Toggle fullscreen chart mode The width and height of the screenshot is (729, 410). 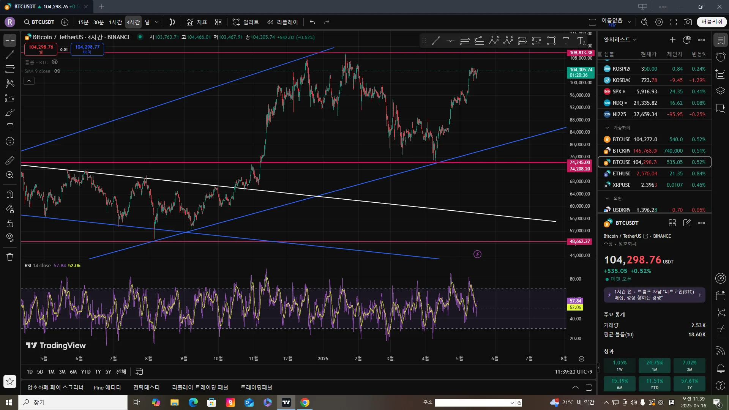pos(673,22)
